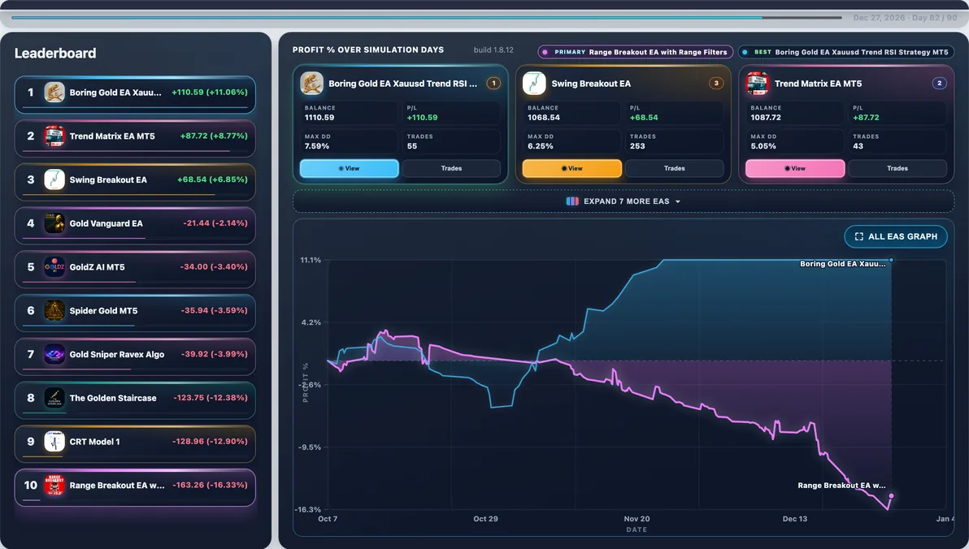Click the Gold Vanguard EA avatar icon
The width and height of the screenshot is (969, 549).
(x=54, y=223)
